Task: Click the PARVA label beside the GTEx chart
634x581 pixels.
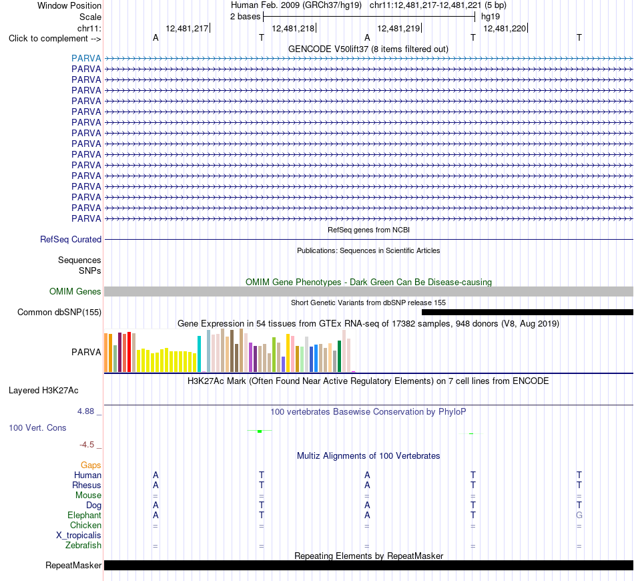Action: (x=86, y=352)
